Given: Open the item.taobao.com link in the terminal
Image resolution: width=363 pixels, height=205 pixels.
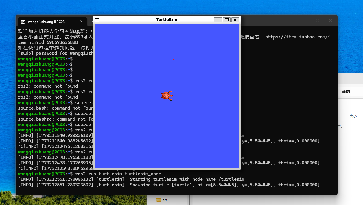Looking at the screenshot, I should pyautogui.click(x=298, y=37).
